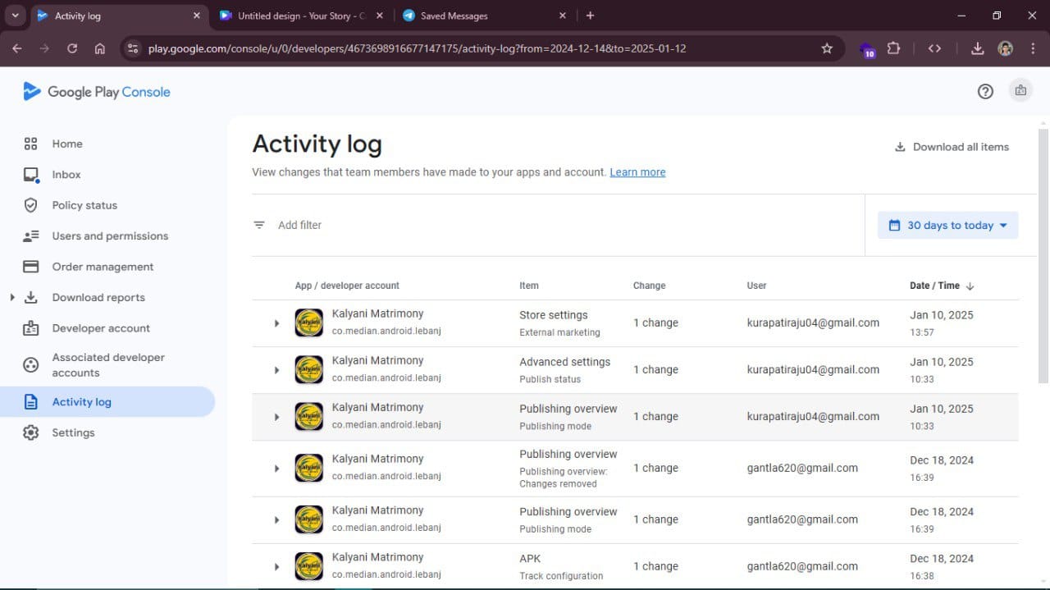Click the Dec 18, 2024 16:38 date cell
The image size is (1050, 590).
[x=942, y=566]
